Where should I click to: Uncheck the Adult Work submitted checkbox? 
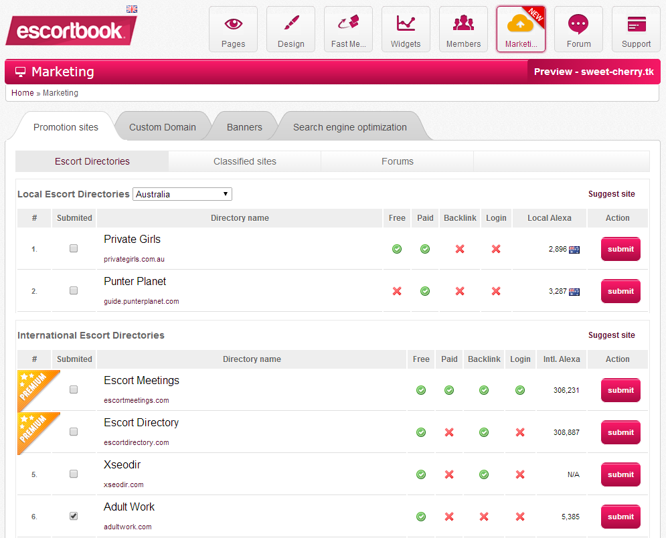tap(74, 516)
